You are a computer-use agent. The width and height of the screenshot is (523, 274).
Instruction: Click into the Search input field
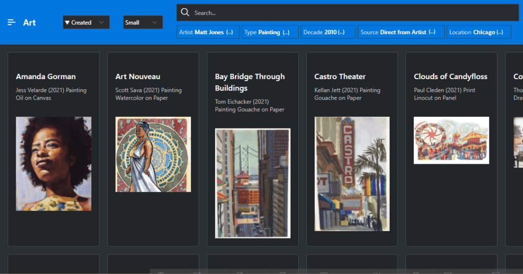click(x=352, y=13)
